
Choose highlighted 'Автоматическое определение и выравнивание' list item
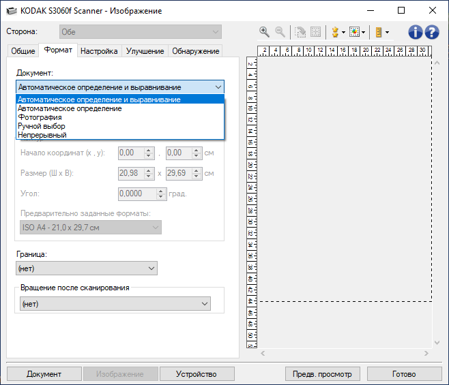[120, 99]
